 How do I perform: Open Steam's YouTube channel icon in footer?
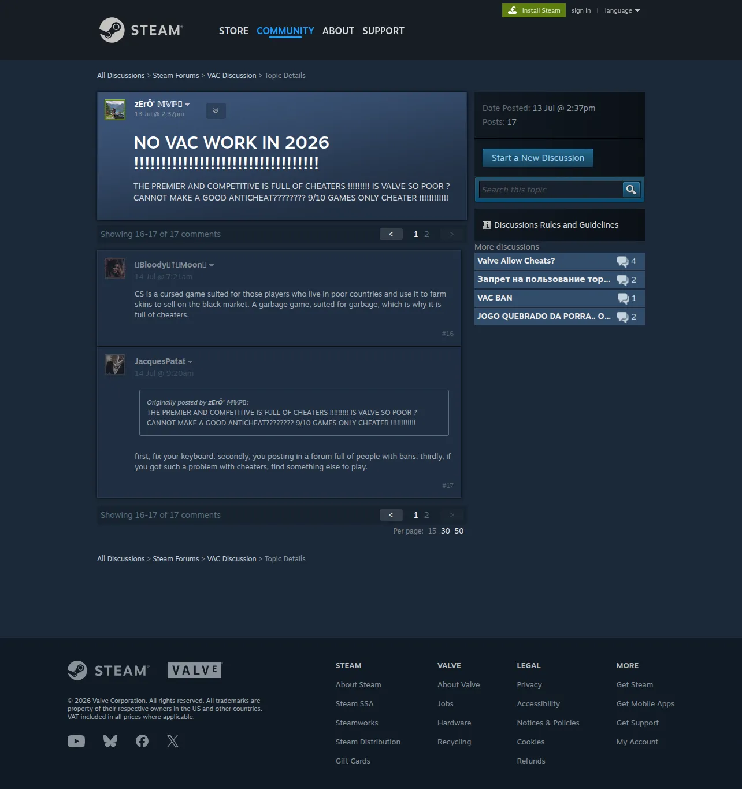tap(76, 741)
